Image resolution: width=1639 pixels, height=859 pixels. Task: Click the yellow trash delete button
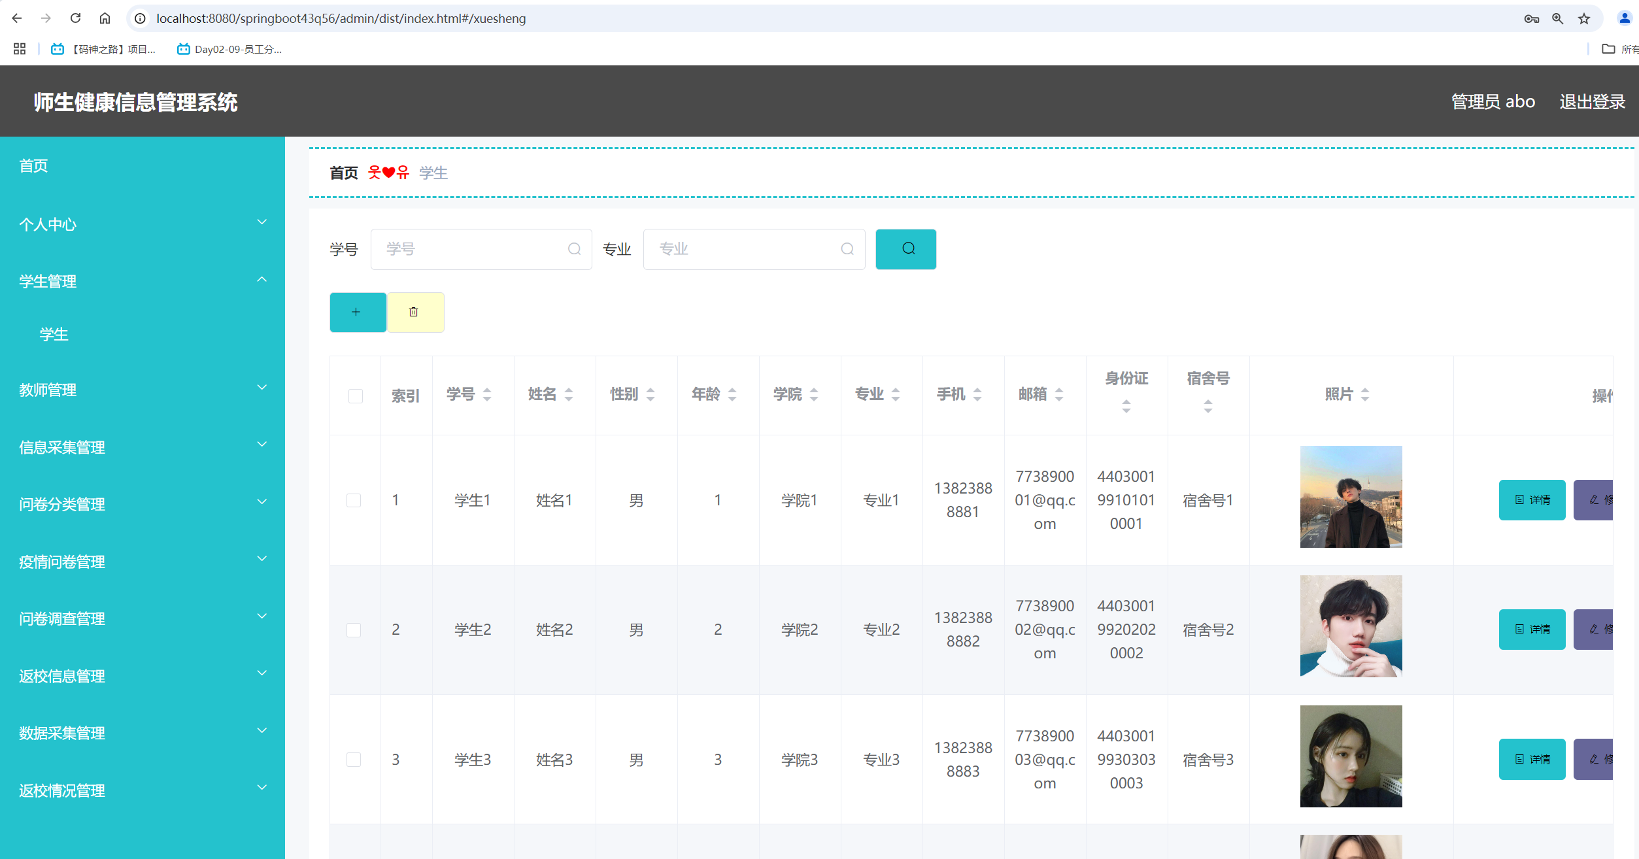click(x=414, y=312)
